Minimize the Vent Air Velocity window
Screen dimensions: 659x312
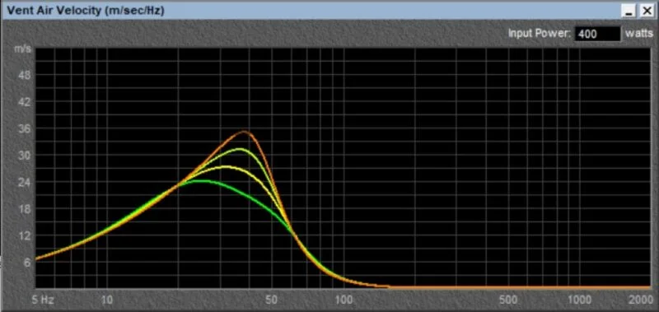point(629,11)
